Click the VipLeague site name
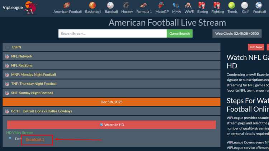Viewport: 269px width, 151px height. [13, 8]
